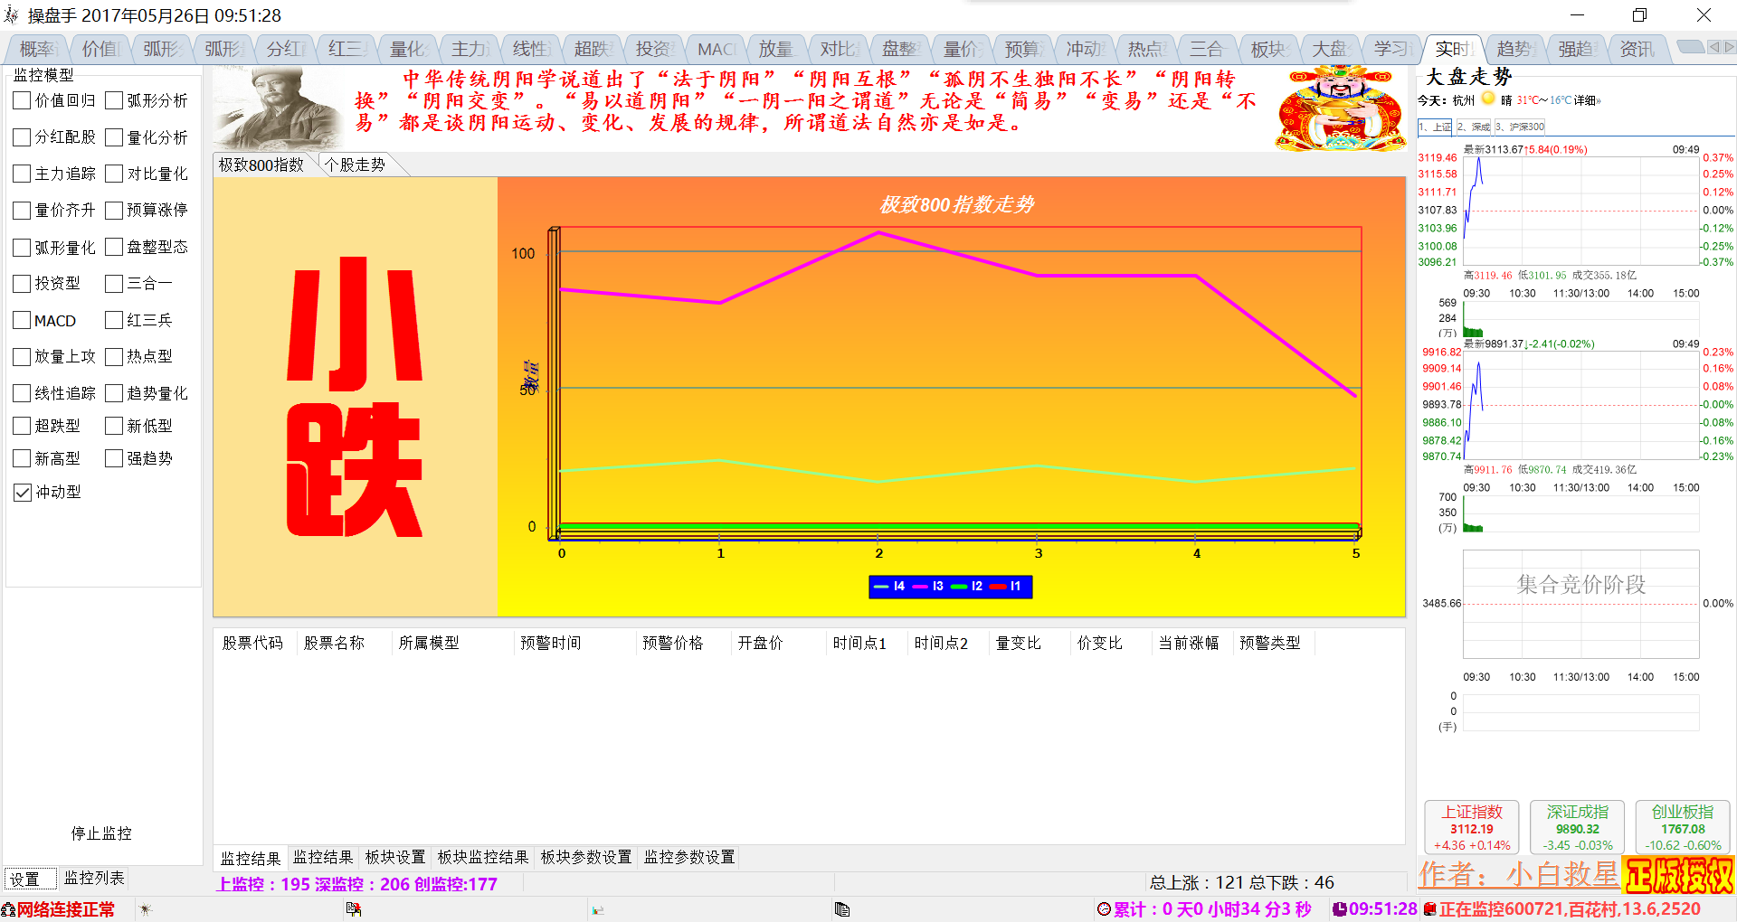Image resolution: width=1737 pixels, height=922 pixels.
Task: Open the 趋势 top tab
Action: pos(1514,49)
